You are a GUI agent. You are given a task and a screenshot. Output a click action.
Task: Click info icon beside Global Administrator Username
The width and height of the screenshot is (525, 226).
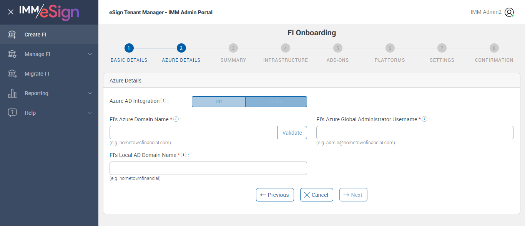click(x=424, y=119)
